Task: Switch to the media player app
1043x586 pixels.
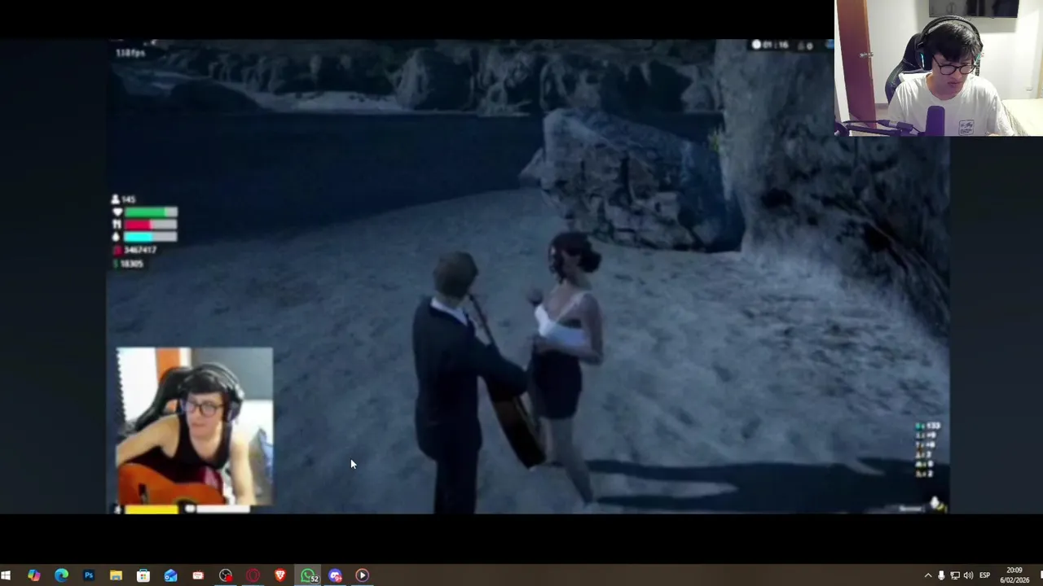Action: (363, 575)
